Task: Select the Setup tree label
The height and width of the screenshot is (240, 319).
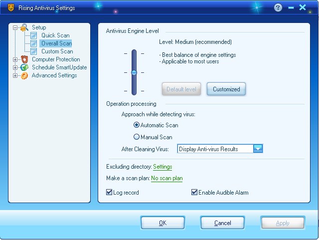Action: pyautogui.click(x=39, y=27)
